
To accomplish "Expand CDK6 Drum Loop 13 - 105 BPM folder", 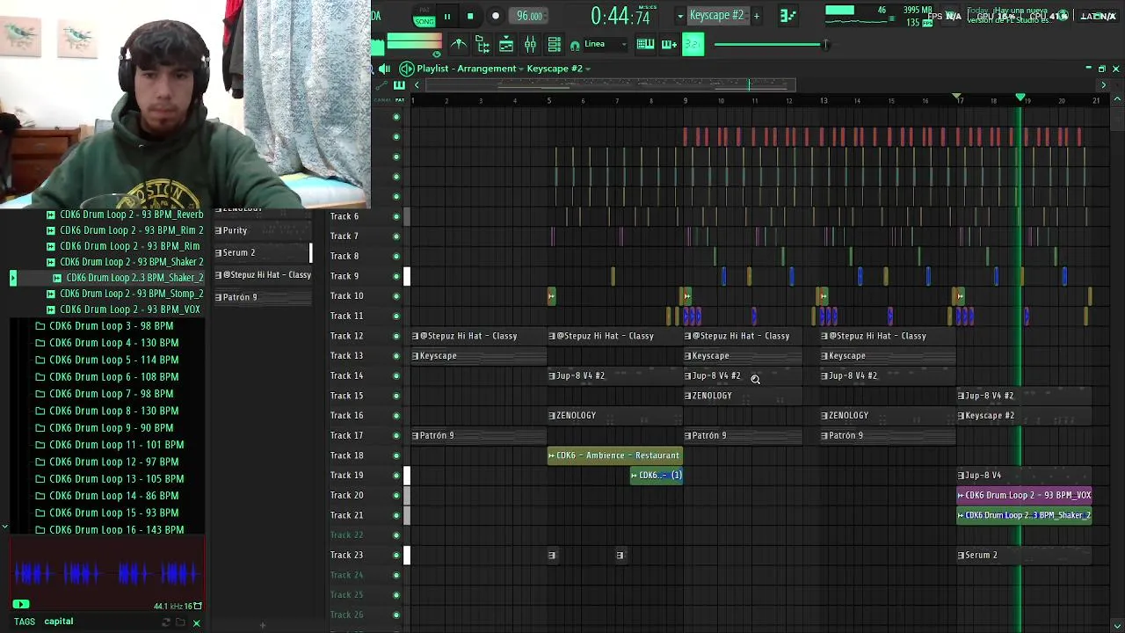I will [x=110, y=479].
